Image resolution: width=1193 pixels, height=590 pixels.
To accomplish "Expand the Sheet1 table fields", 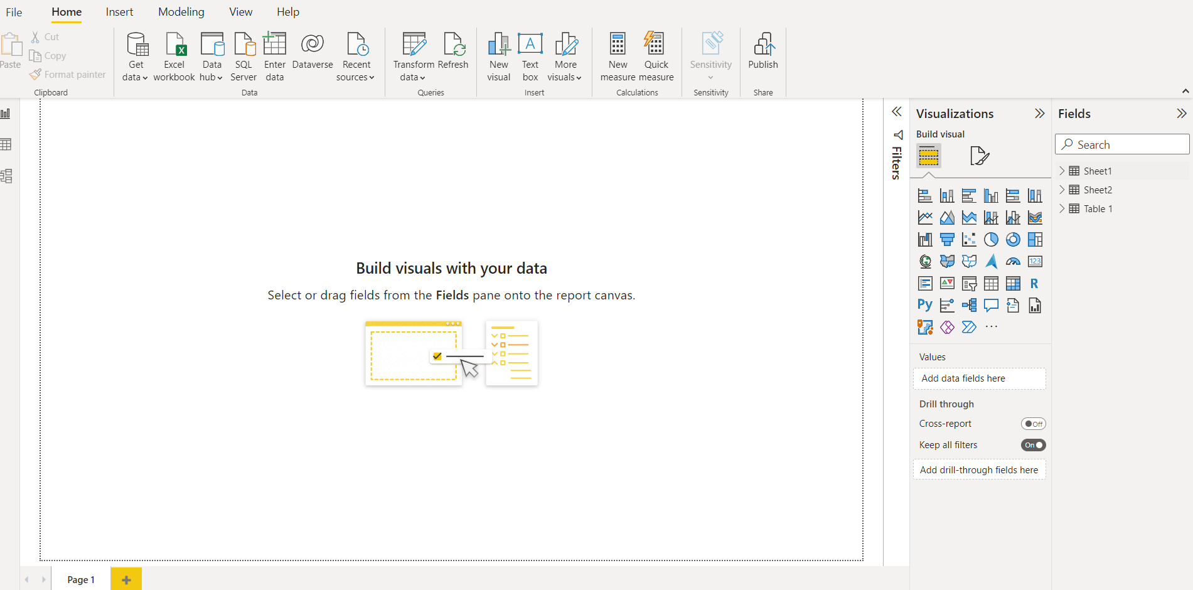I will point(1062,171).
